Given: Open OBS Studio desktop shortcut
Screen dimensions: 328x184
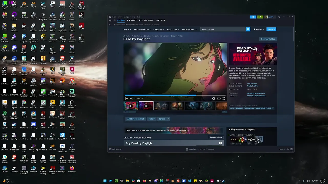Looking at the screenshot, I should [53, 136].
